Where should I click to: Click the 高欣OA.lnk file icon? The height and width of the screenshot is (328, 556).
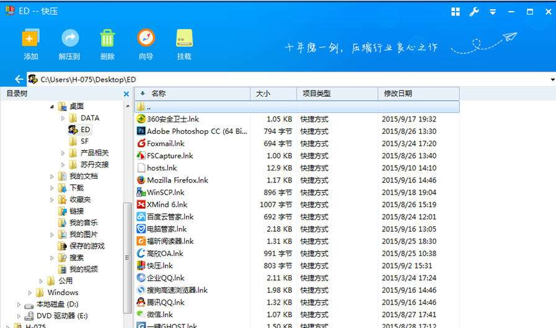(x=141, y=254)
